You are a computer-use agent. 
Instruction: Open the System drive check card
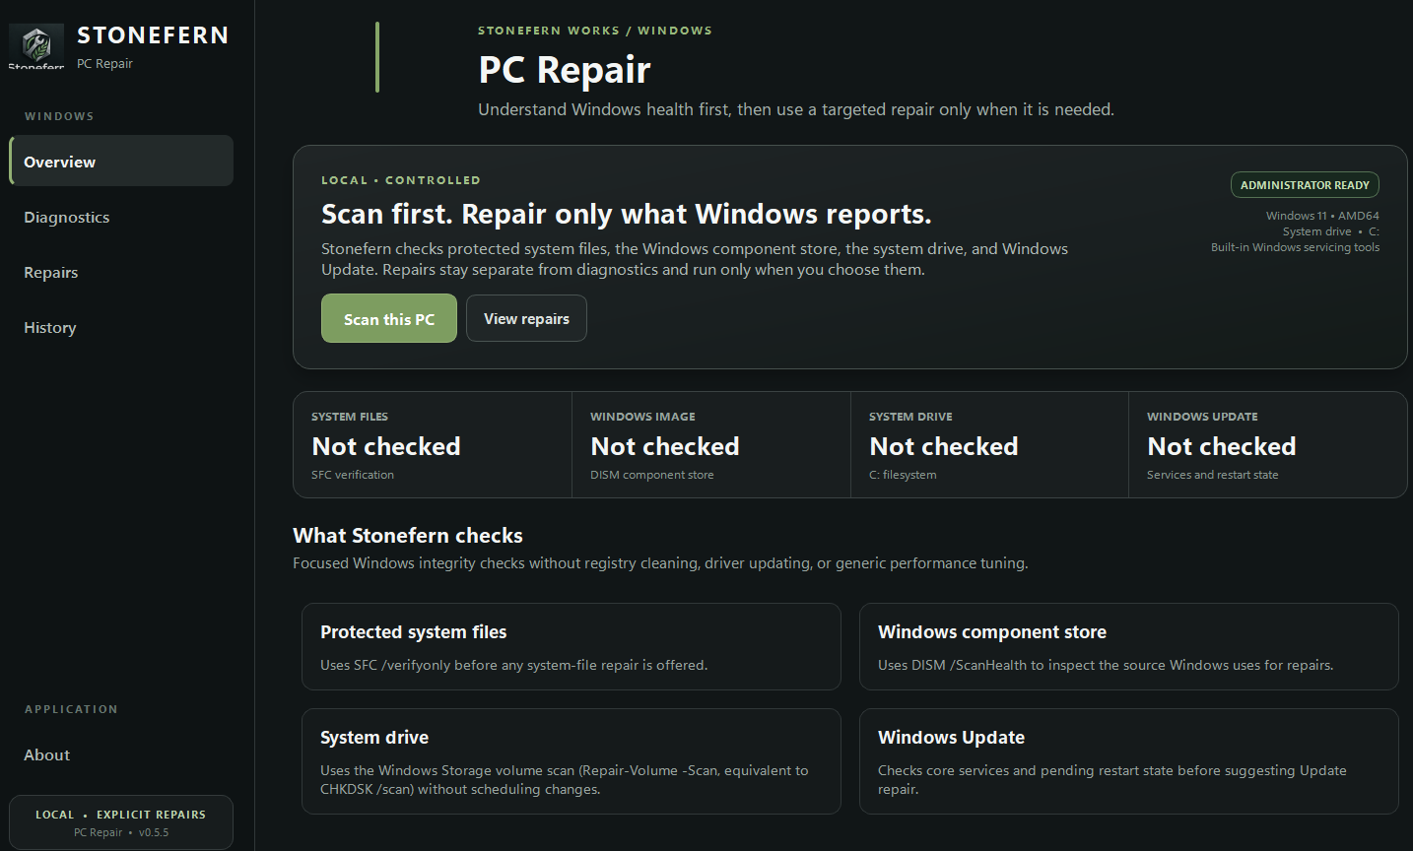click(572, 761)
